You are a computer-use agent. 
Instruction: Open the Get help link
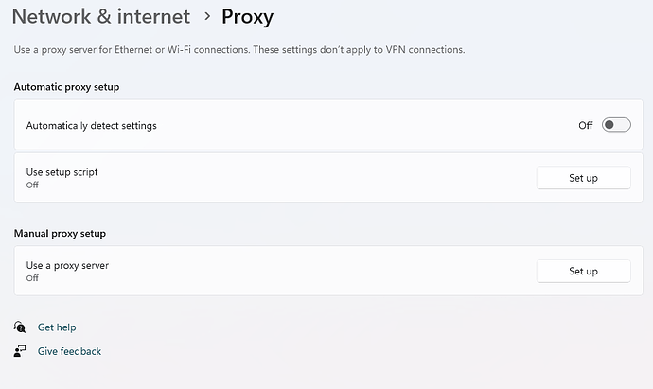[x=57, y=327]
